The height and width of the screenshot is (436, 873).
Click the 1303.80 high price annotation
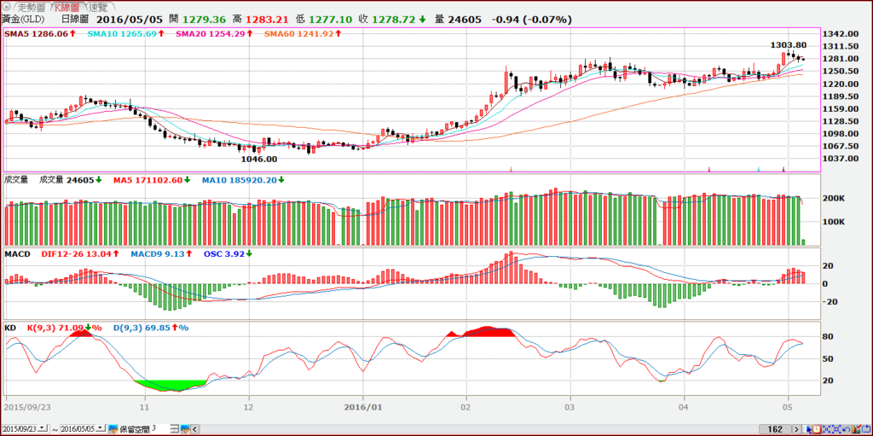(789, 45)
